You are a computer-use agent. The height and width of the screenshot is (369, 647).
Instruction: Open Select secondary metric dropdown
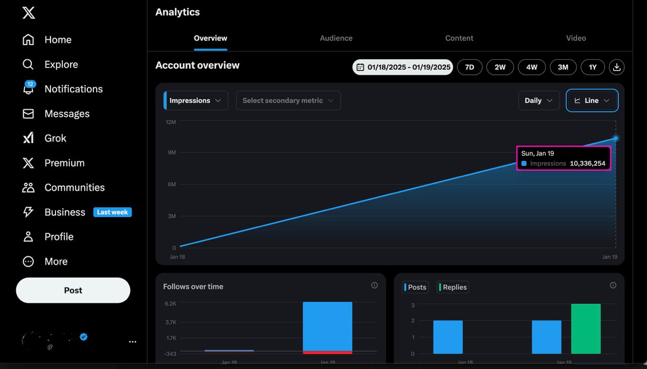pyautogui.click(x=288, y=100)
